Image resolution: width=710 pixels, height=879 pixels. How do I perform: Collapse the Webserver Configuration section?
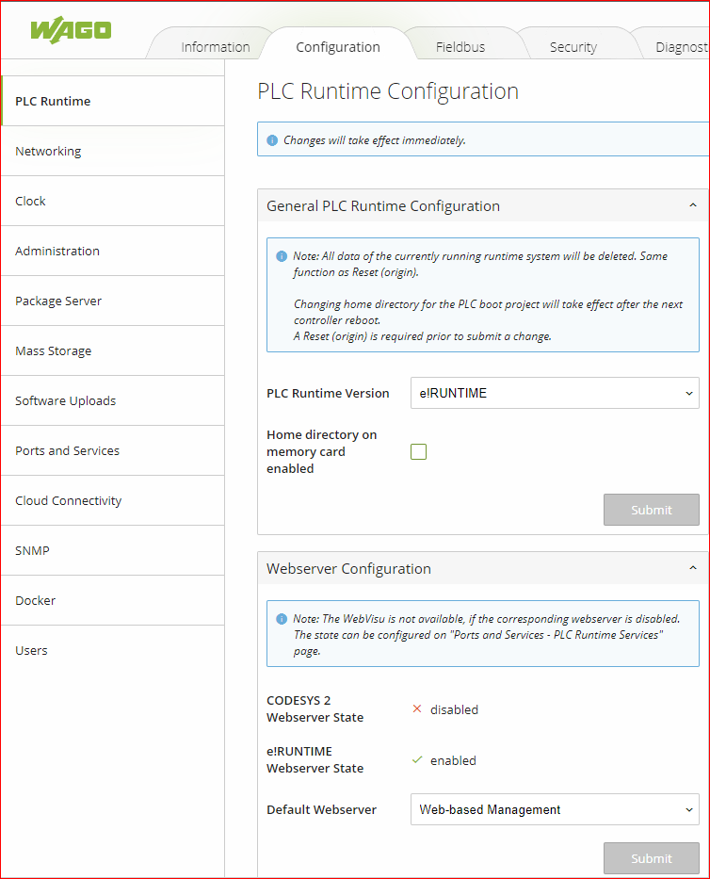(692, 568)
